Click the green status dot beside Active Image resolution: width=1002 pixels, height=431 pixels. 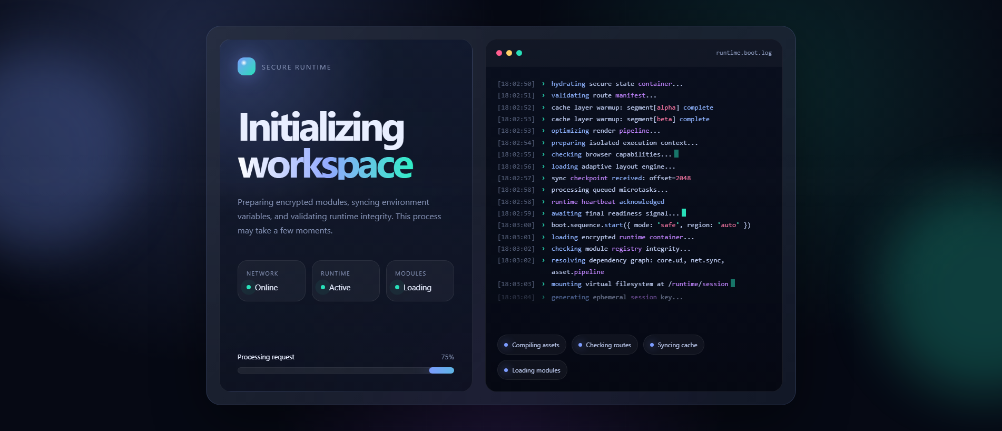[x=323, y=287]
